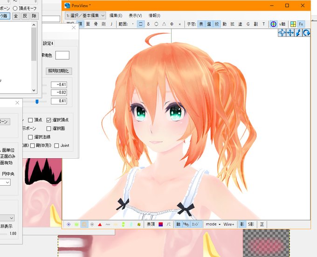This screenshot has width=317, height=257.
Task: Select the 頂点モーフ radio button
Action: click(15, 8)
